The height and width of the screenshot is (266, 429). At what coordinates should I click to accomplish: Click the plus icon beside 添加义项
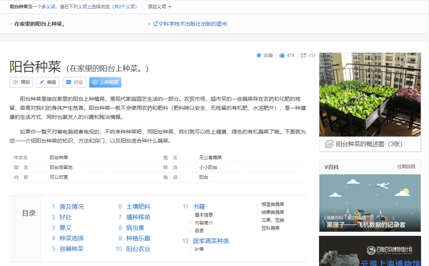(170, 7)
